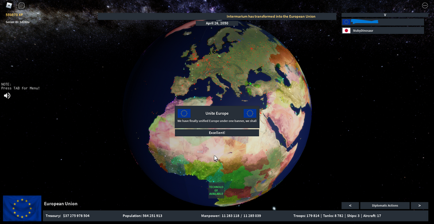Screen dimensions: 434x224
Task: Dismiss popup with Excellent! button
Action: pos(217,133)
